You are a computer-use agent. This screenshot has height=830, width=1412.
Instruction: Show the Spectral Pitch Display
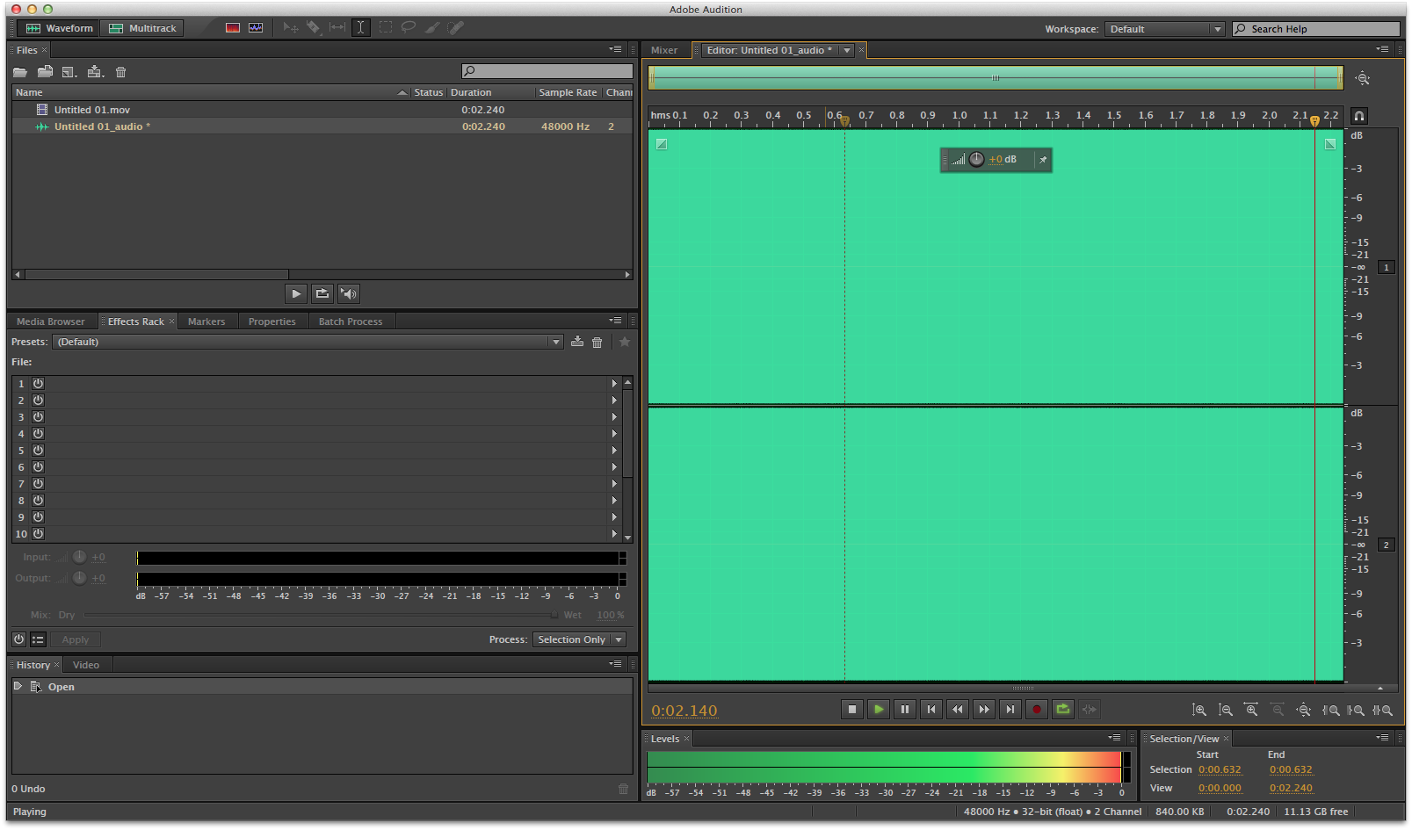point(256,28)
